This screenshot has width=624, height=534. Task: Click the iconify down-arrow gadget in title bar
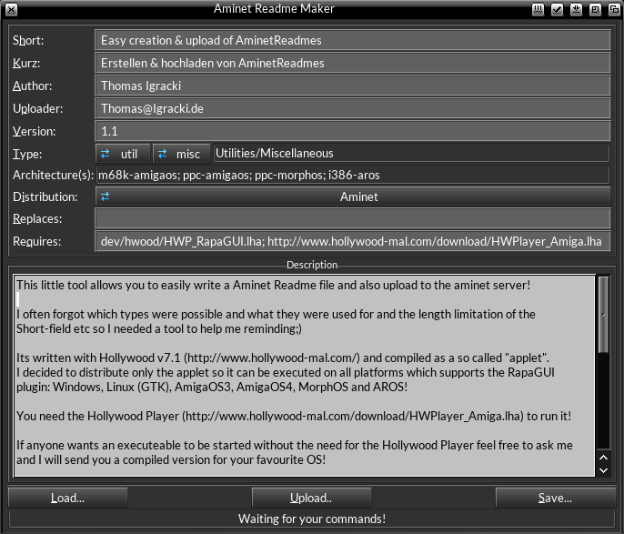coord(576,9)
